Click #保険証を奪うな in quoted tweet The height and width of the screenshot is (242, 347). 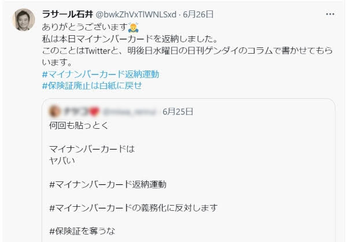(x=82, y=231)
